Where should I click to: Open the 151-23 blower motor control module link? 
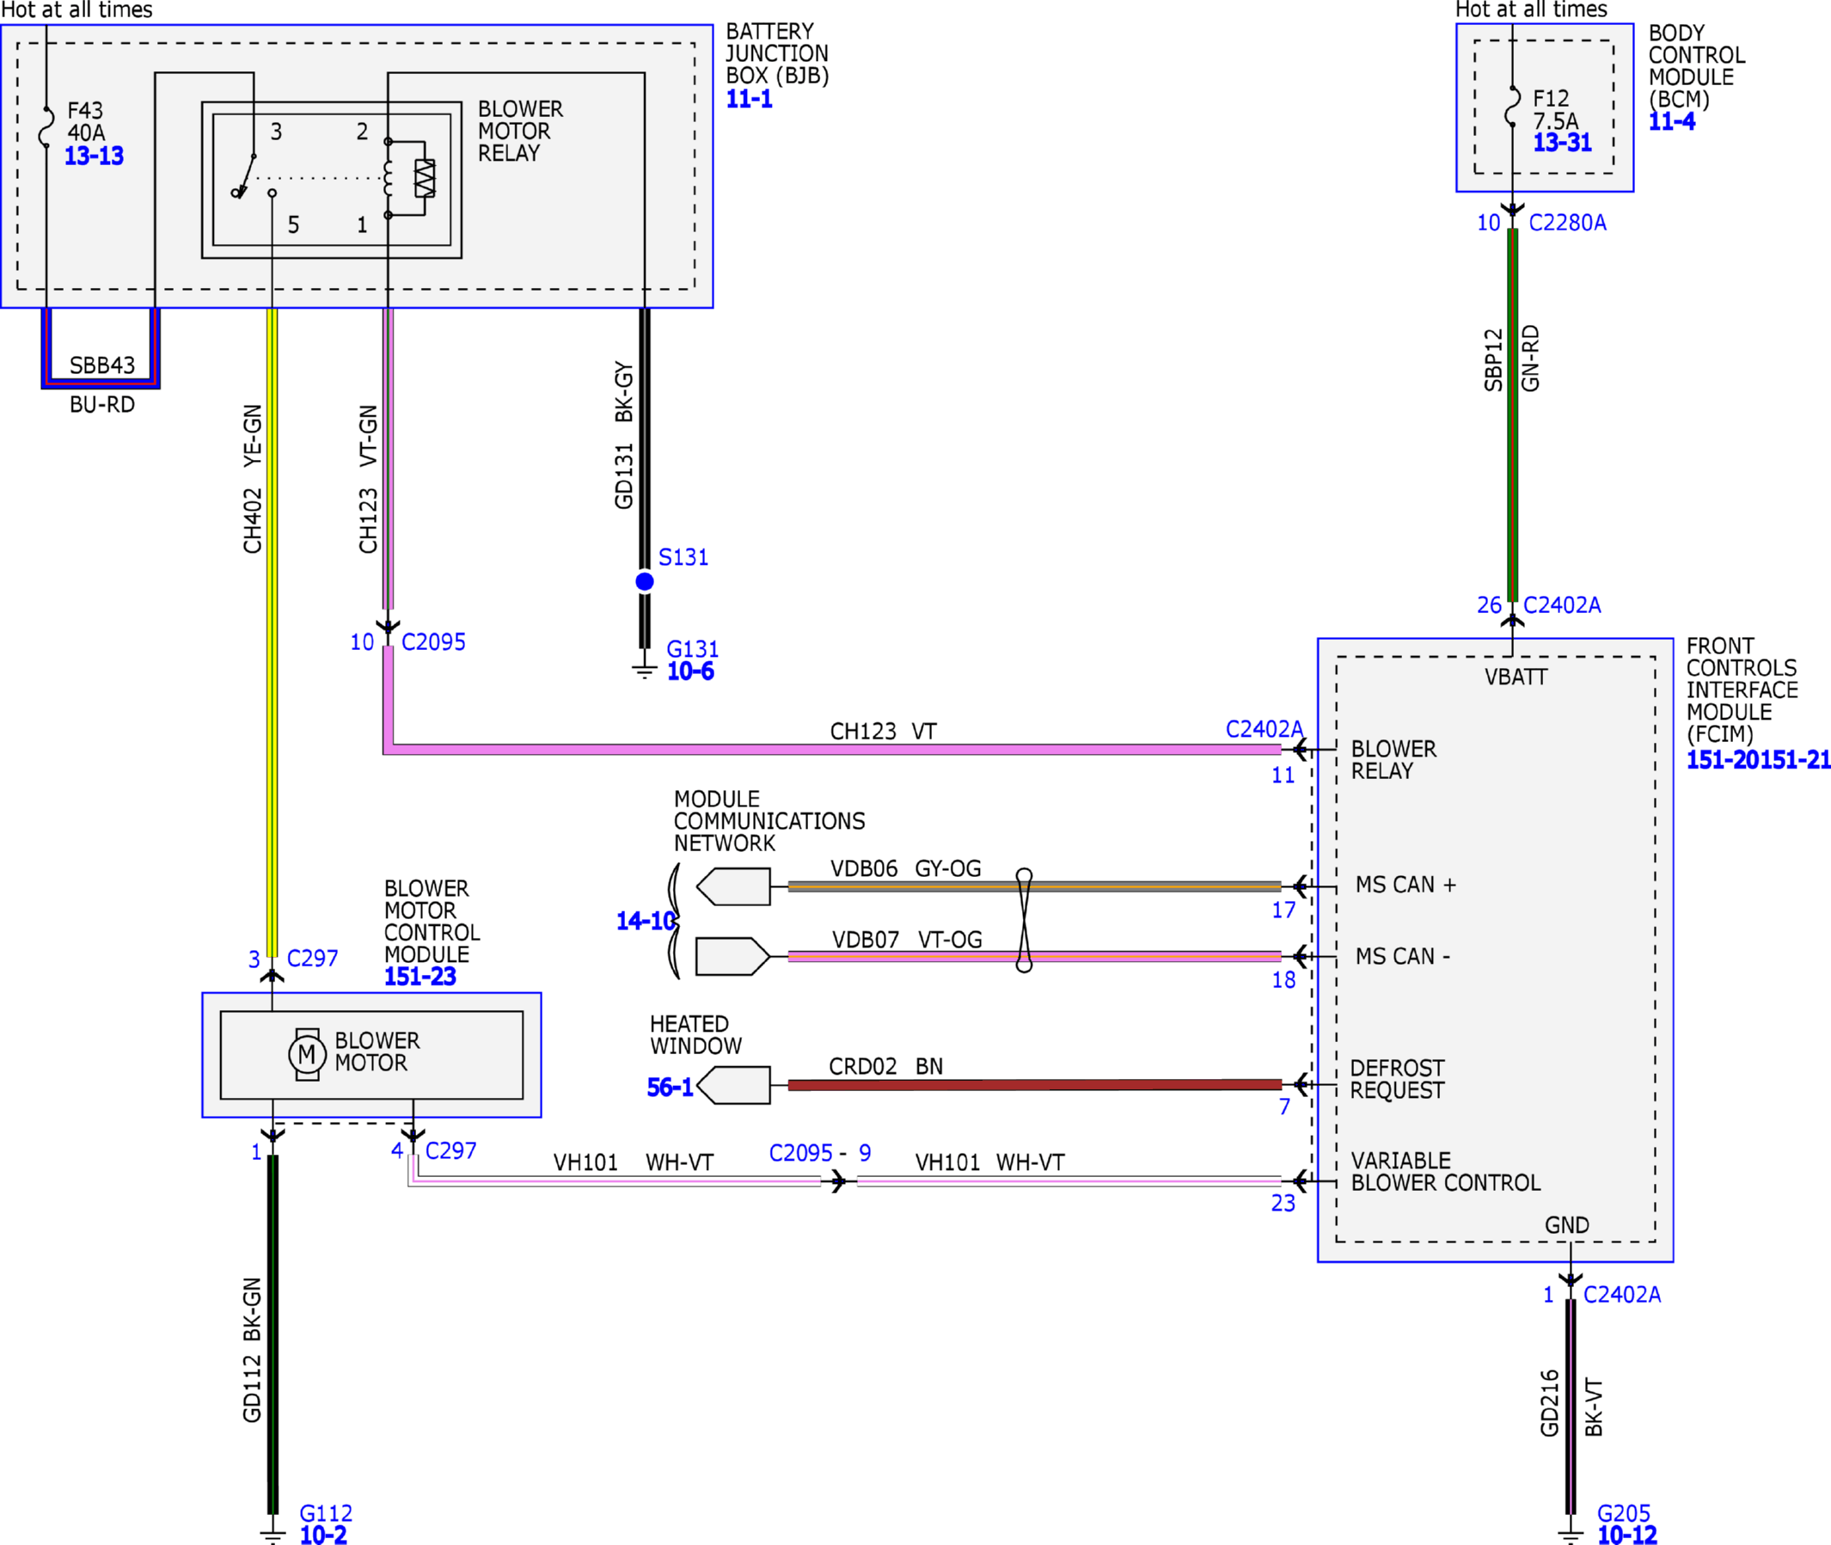[x=420, y=977]
